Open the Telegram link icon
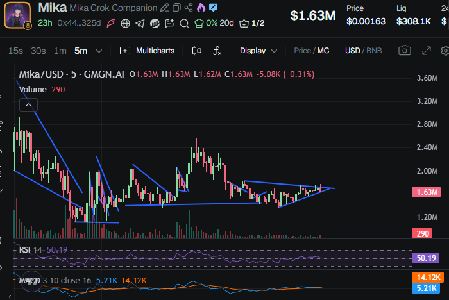This screenshot has width=449, height=300. click(140, 23)
